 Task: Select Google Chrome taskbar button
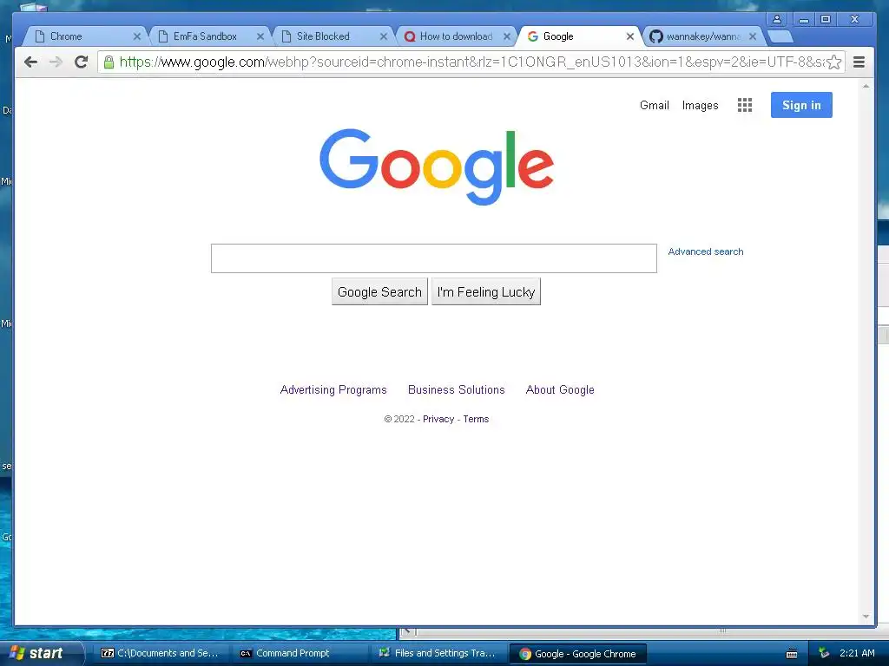[x=577, y=654]
